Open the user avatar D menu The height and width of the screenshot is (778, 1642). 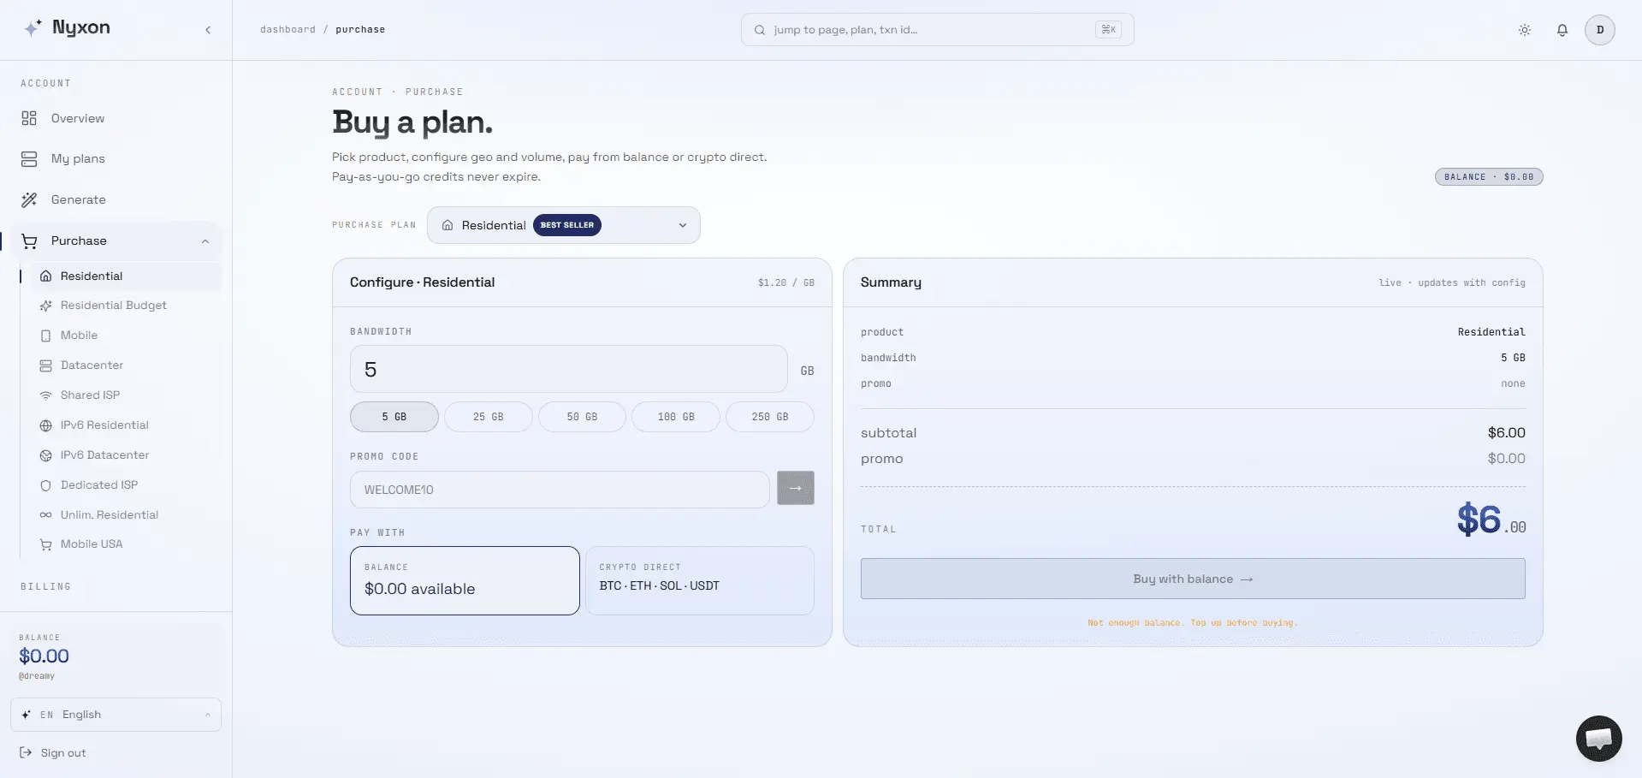point(1600,30)
